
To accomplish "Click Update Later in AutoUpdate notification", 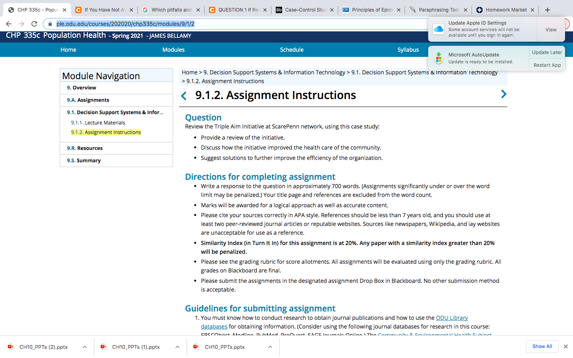I will [x=547, y=52].
